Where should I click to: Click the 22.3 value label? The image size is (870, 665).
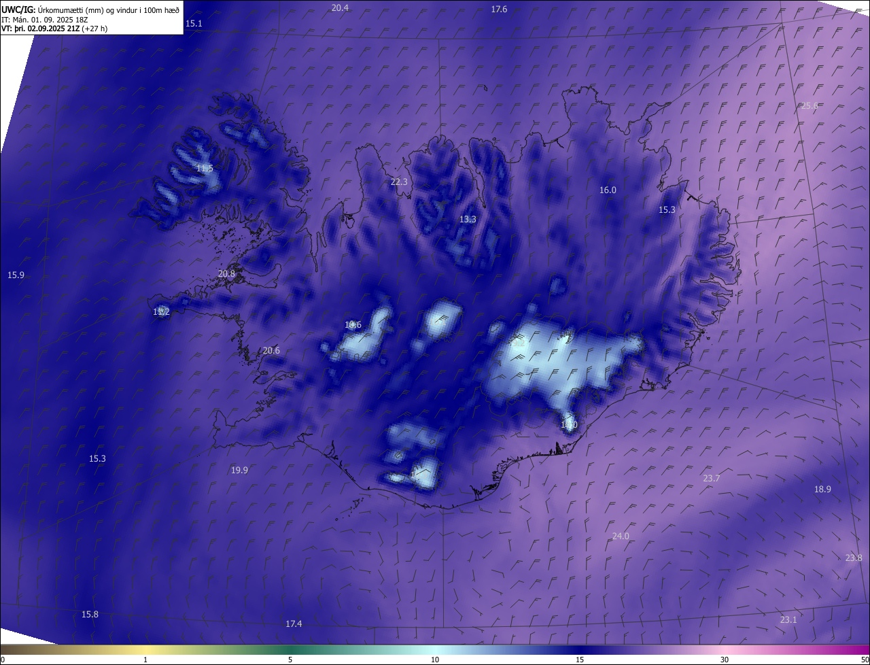point(399,182)
